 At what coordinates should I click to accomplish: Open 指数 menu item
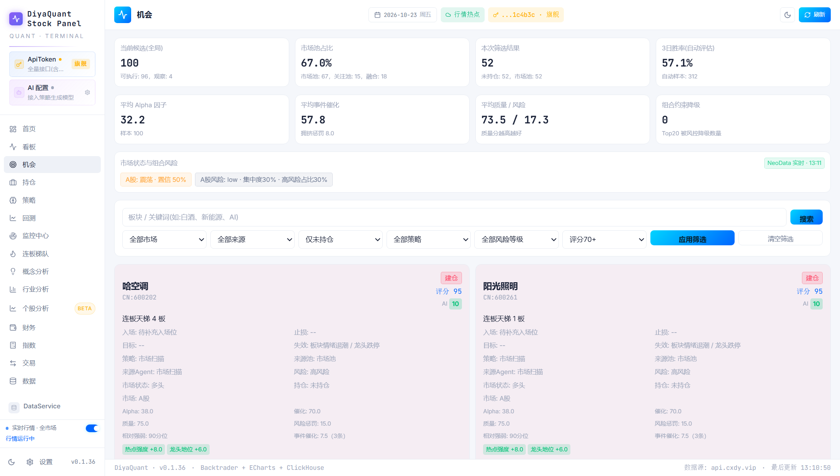tap(52, 345)
